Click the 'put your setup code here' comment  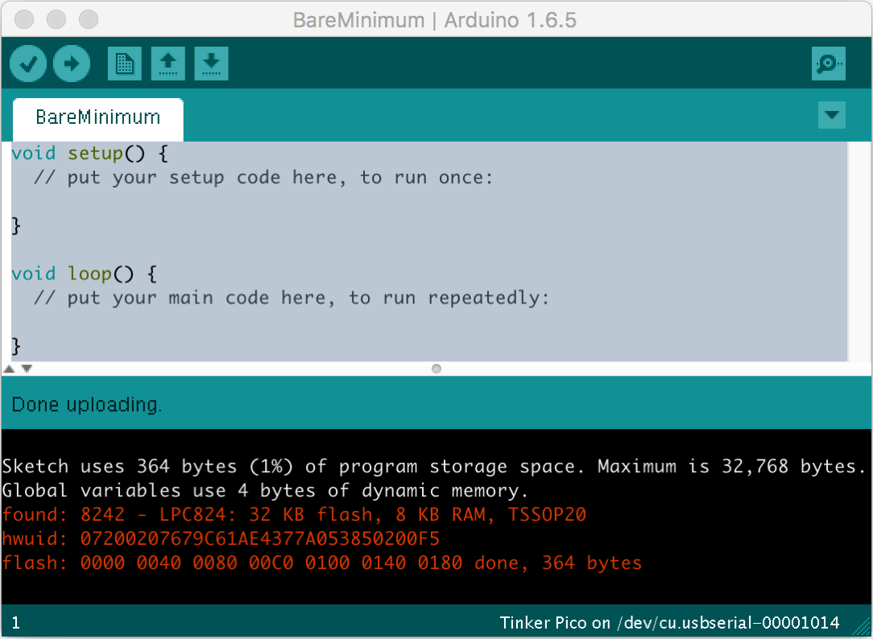click(263, 177)
